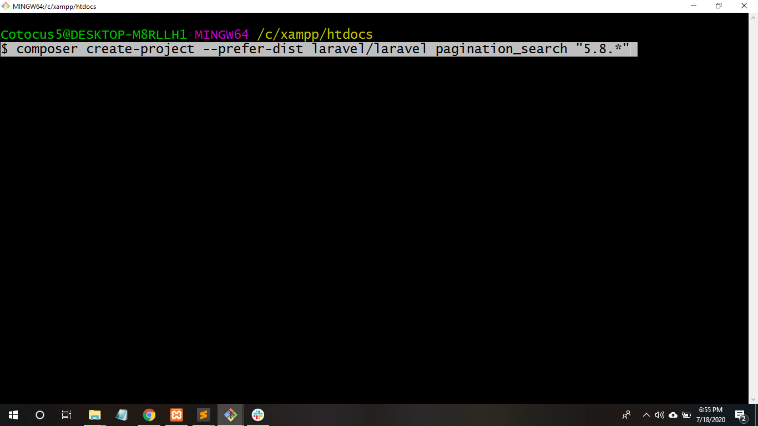Check battery status in system tray
This screenshot has width=758, height=426.
coord(686,415)
